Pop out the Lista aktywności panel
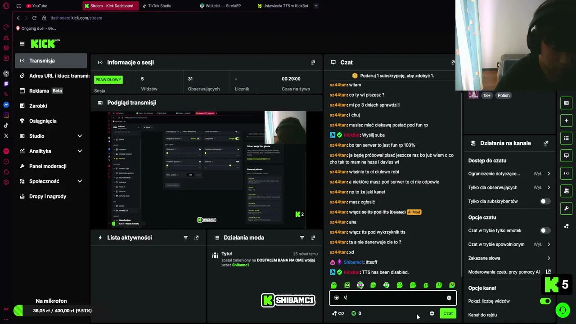 tap(196, 238)
